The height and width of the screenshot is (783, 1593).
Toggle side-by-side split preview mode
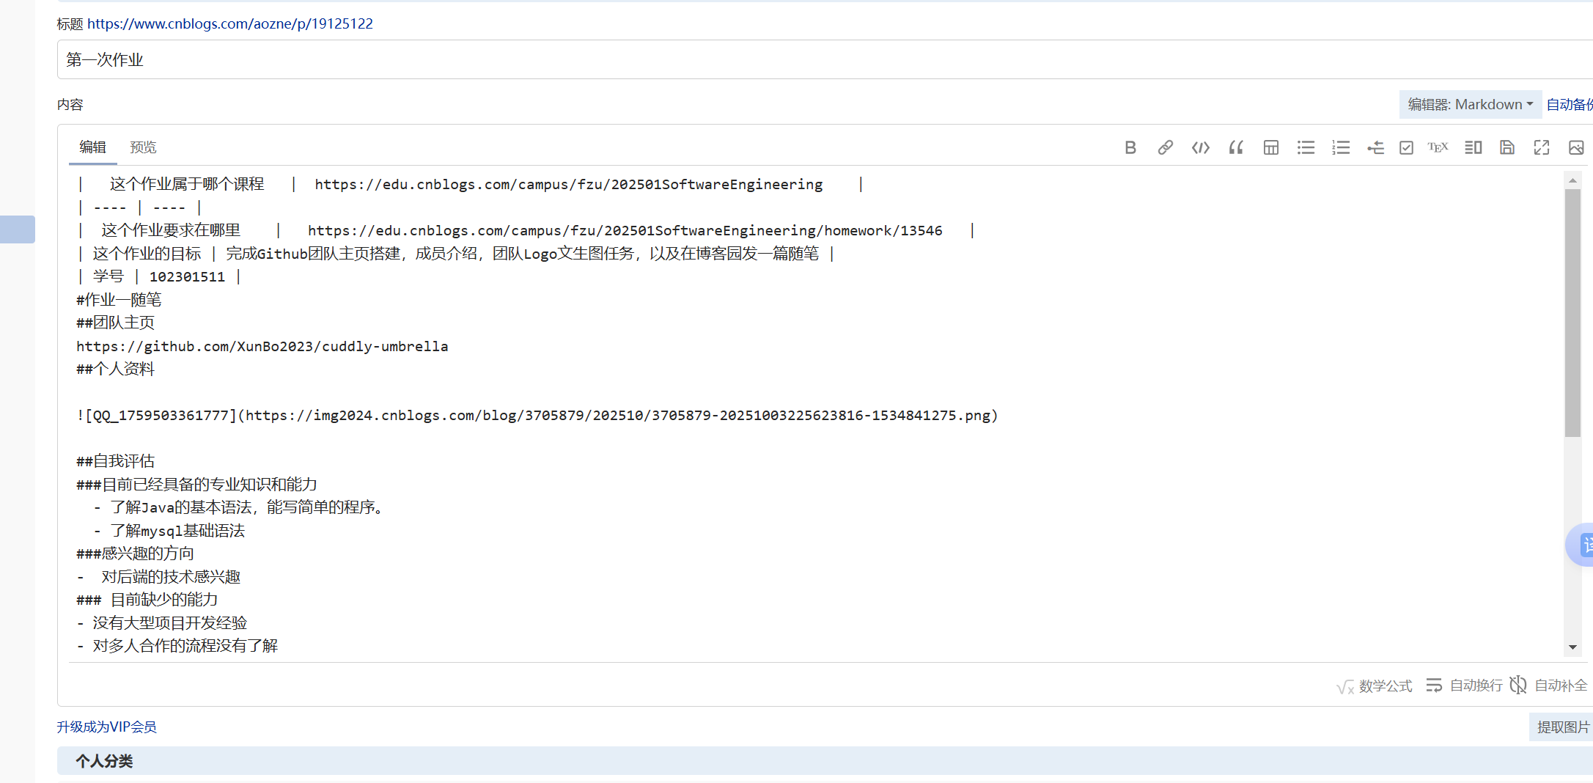click(1473, 147)
